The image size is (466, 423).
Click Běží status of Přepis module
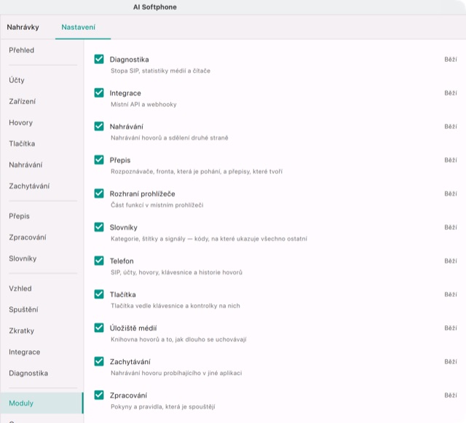tap(451, 160)
